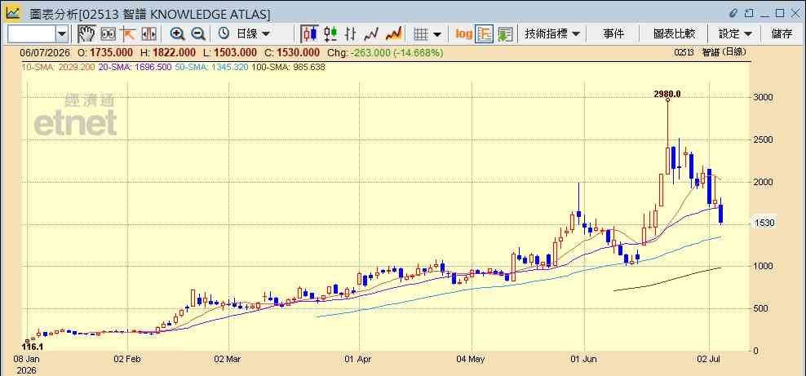Image resolution: width=806 pixels, height=376 pixels.
Task: Click the zoom in magnifier icon
Action: [x=178, y=34]
